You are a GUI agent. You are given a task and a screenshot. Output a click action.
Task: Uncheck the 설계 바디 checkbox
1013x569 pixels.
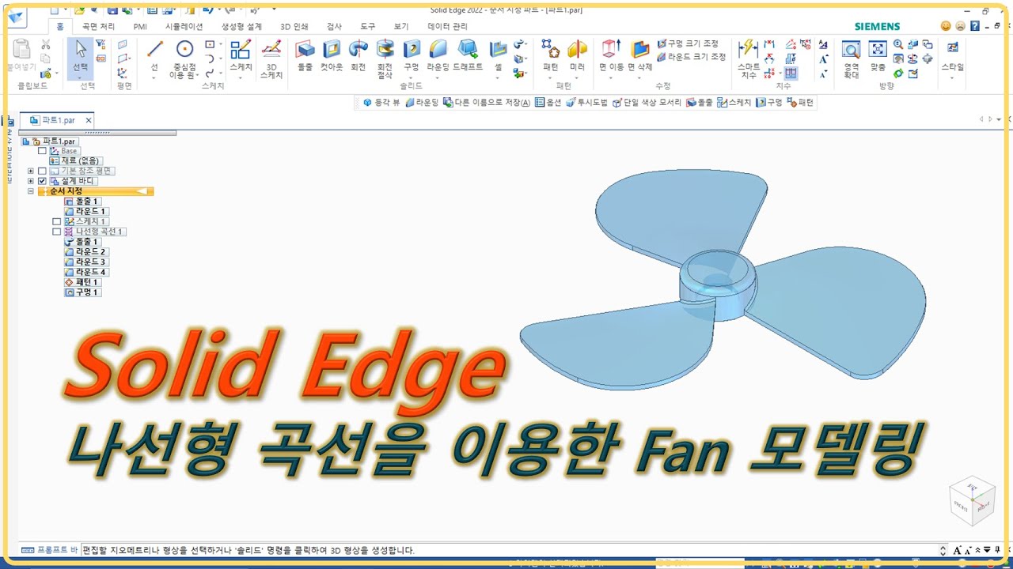tap(43, 181)
